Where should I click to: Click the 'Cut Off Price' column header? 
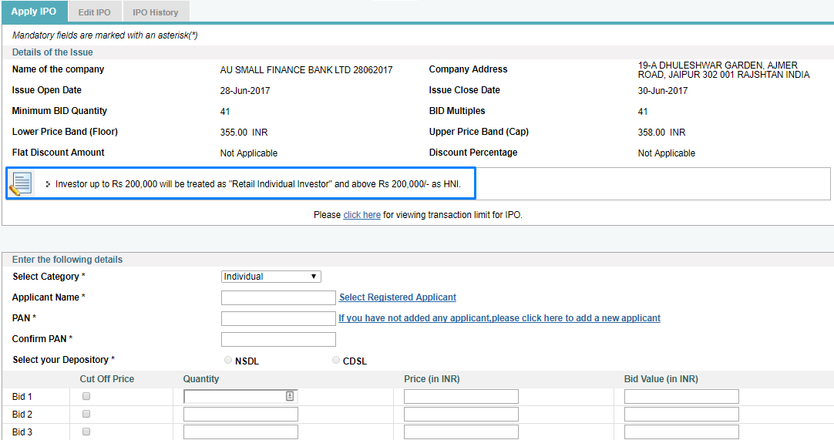tap(107, 379)
